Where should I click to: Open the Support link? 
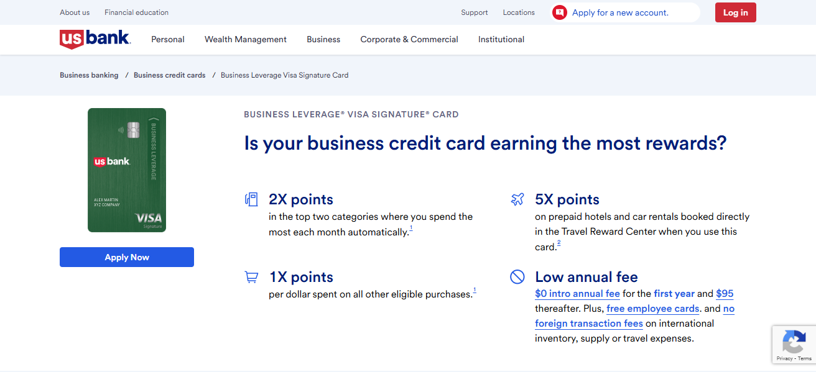(475, 12)
